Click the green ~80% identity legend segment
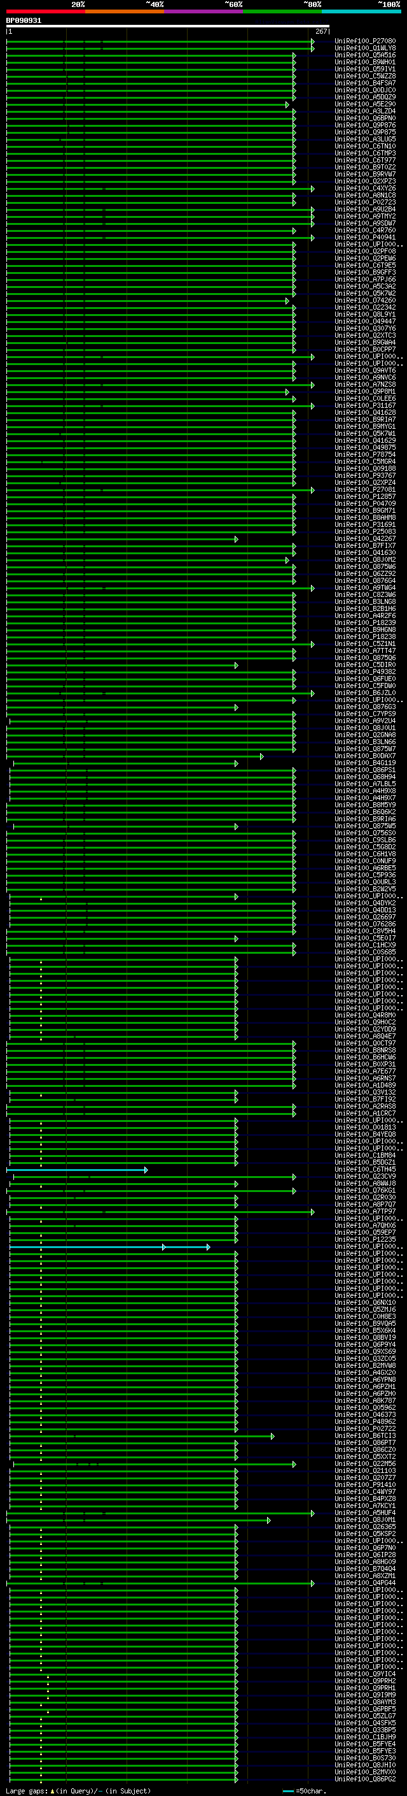The width and height of the screenshot is (407, 1796). click(282, 11)
